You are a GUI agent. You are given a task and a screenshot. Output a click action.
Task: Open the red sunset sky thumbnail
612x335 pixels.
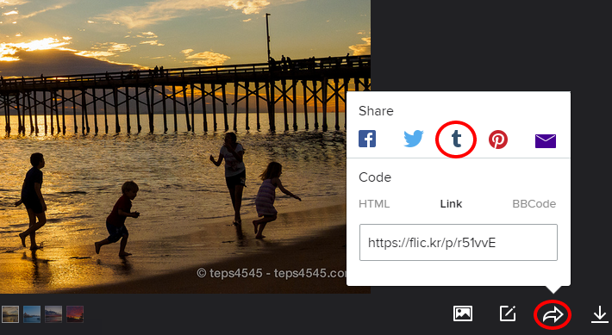75,314
